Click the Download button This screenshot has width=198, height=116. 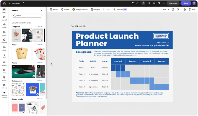pyautogui.click(x=173, y=3)
